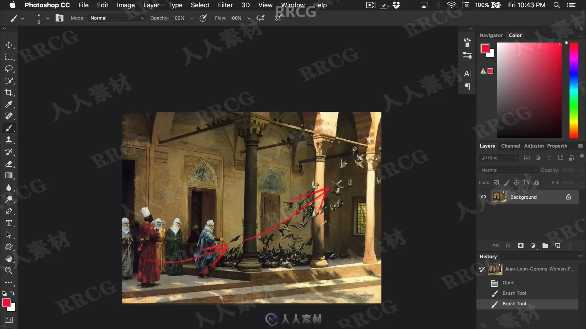Open the Filter menu
Viewport: 586px width, 329px height.
(x=225, y=5)
